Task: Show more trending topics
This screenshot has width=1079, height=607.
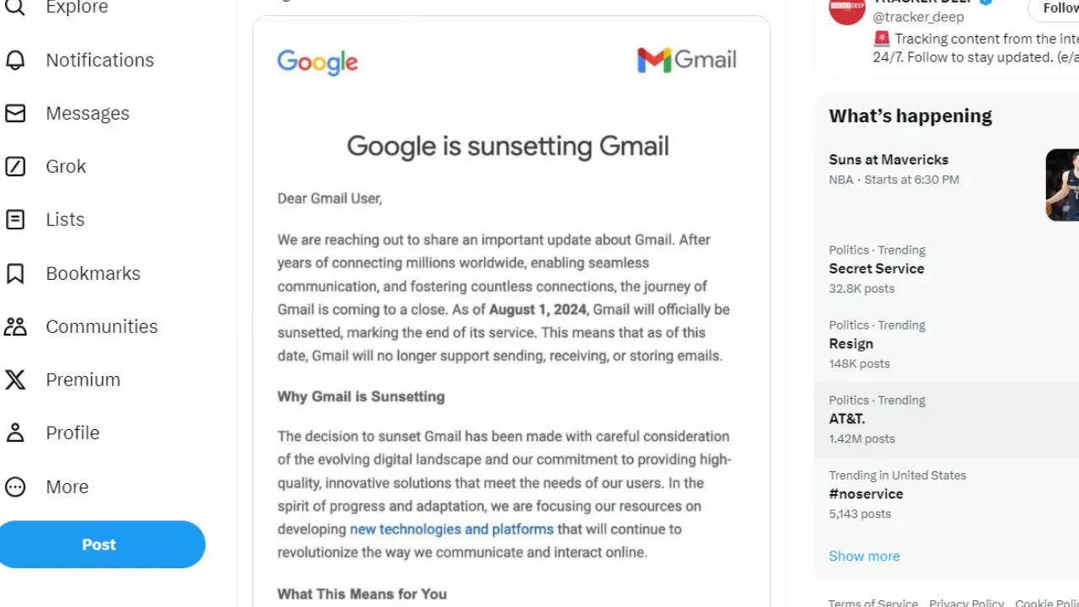Action: pyautogui.click(x=864, y=556)
